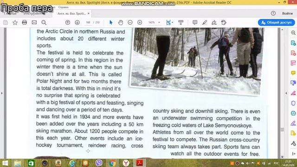
Task: Click the right pane collapse triangle
Action: [x=286, y=93]
